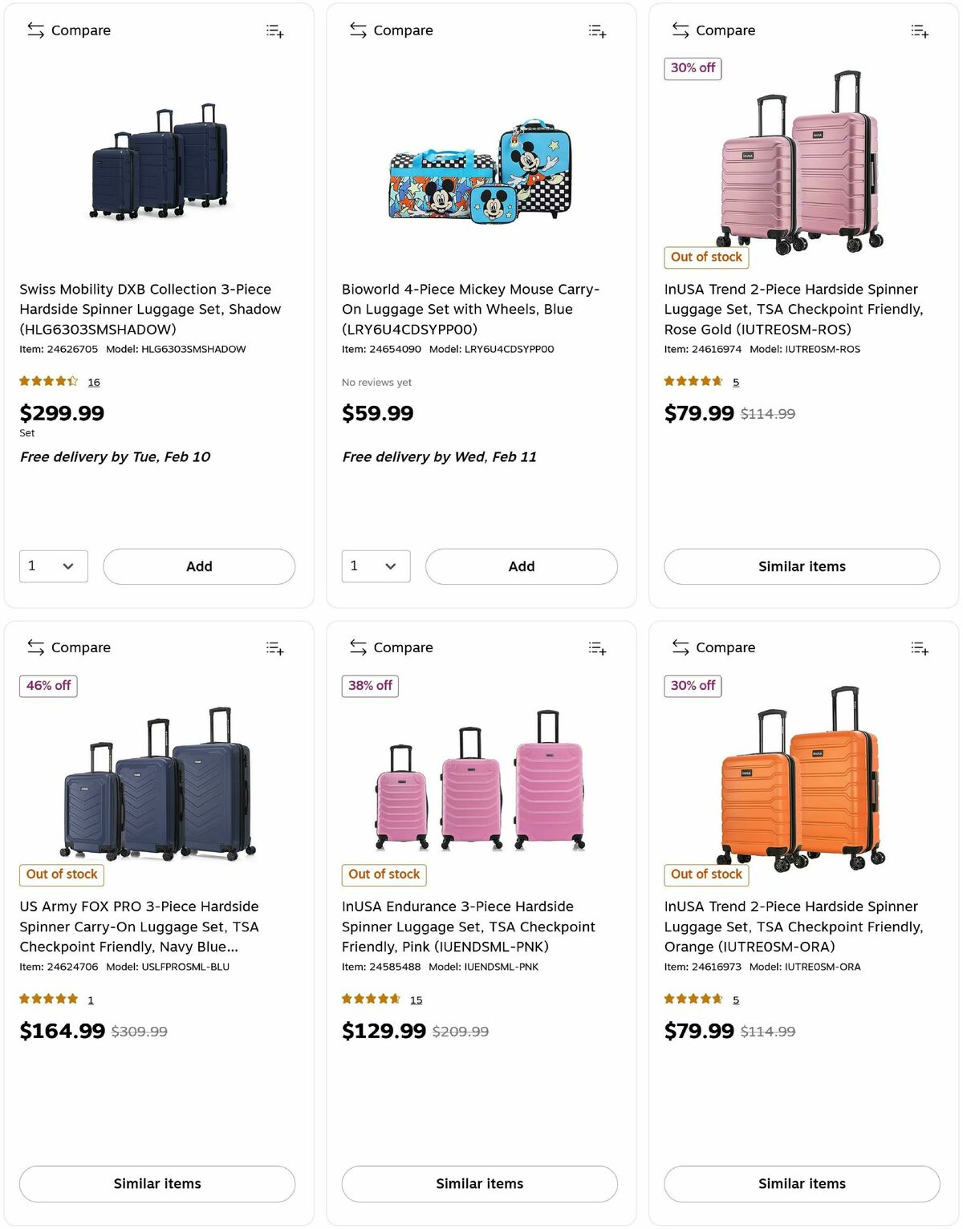The height and width of the screenshot is (1229, 963).
Task: Toggle Compare for Swiss Mobility DXB luggage set
Action: pos(69,30)
